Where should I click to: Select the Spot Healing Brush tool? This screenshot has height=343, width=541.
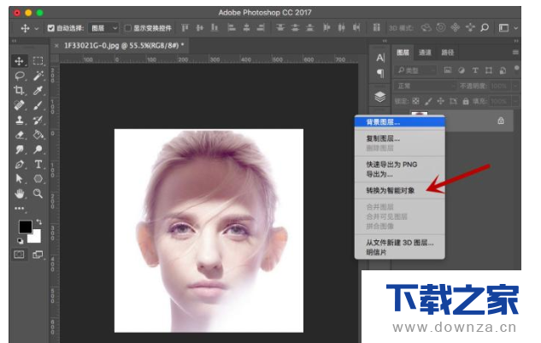pyautogui.click(x=20, y=105)
